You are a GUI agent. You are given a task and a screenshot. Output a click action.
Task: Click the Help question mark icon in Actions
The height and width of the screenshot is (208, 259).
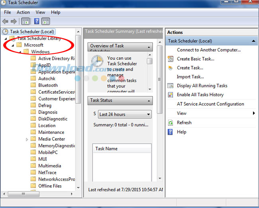(170, 132)
